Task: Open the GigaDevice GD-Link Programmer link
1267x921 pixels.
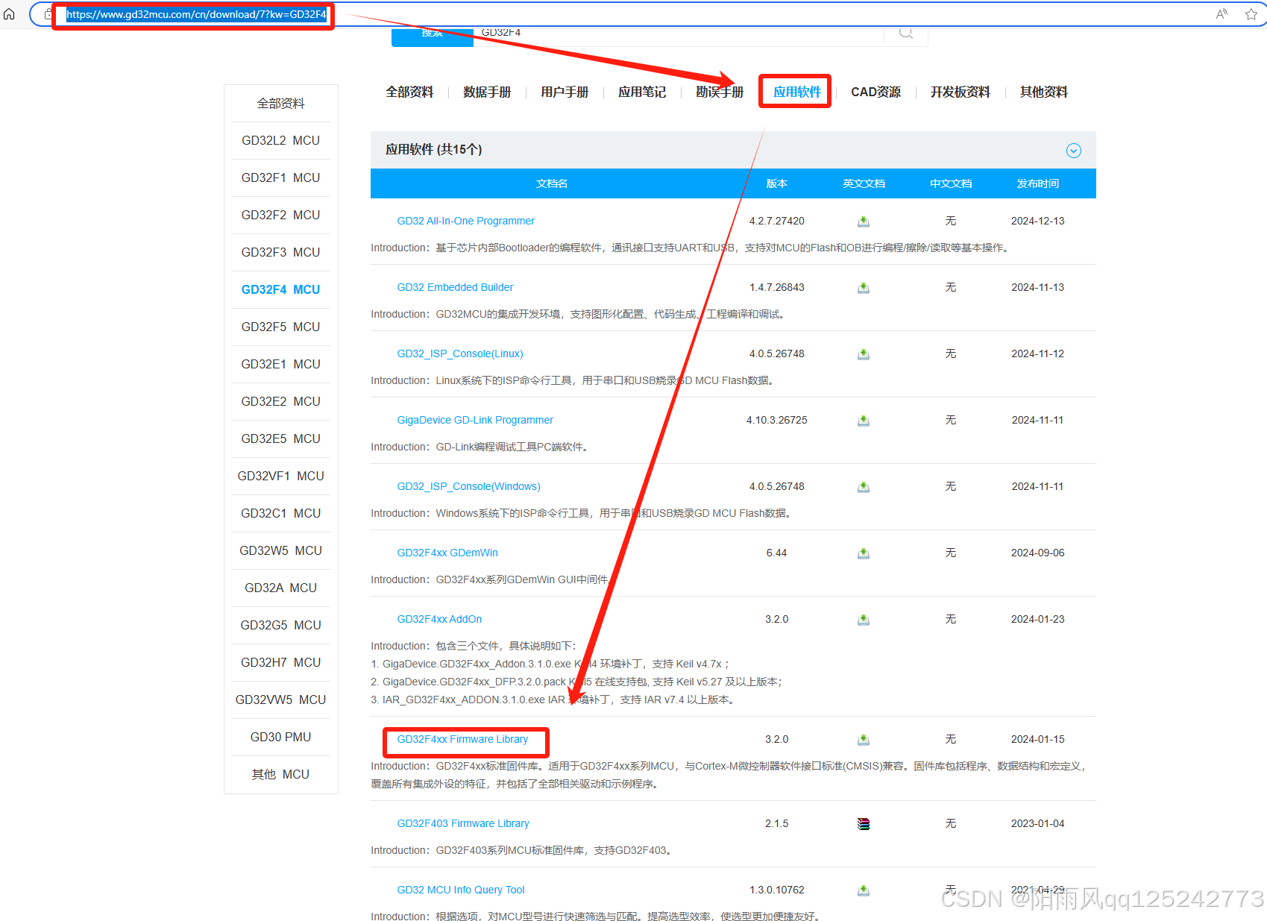Action: pyautogui.click(x=475, y=420)
